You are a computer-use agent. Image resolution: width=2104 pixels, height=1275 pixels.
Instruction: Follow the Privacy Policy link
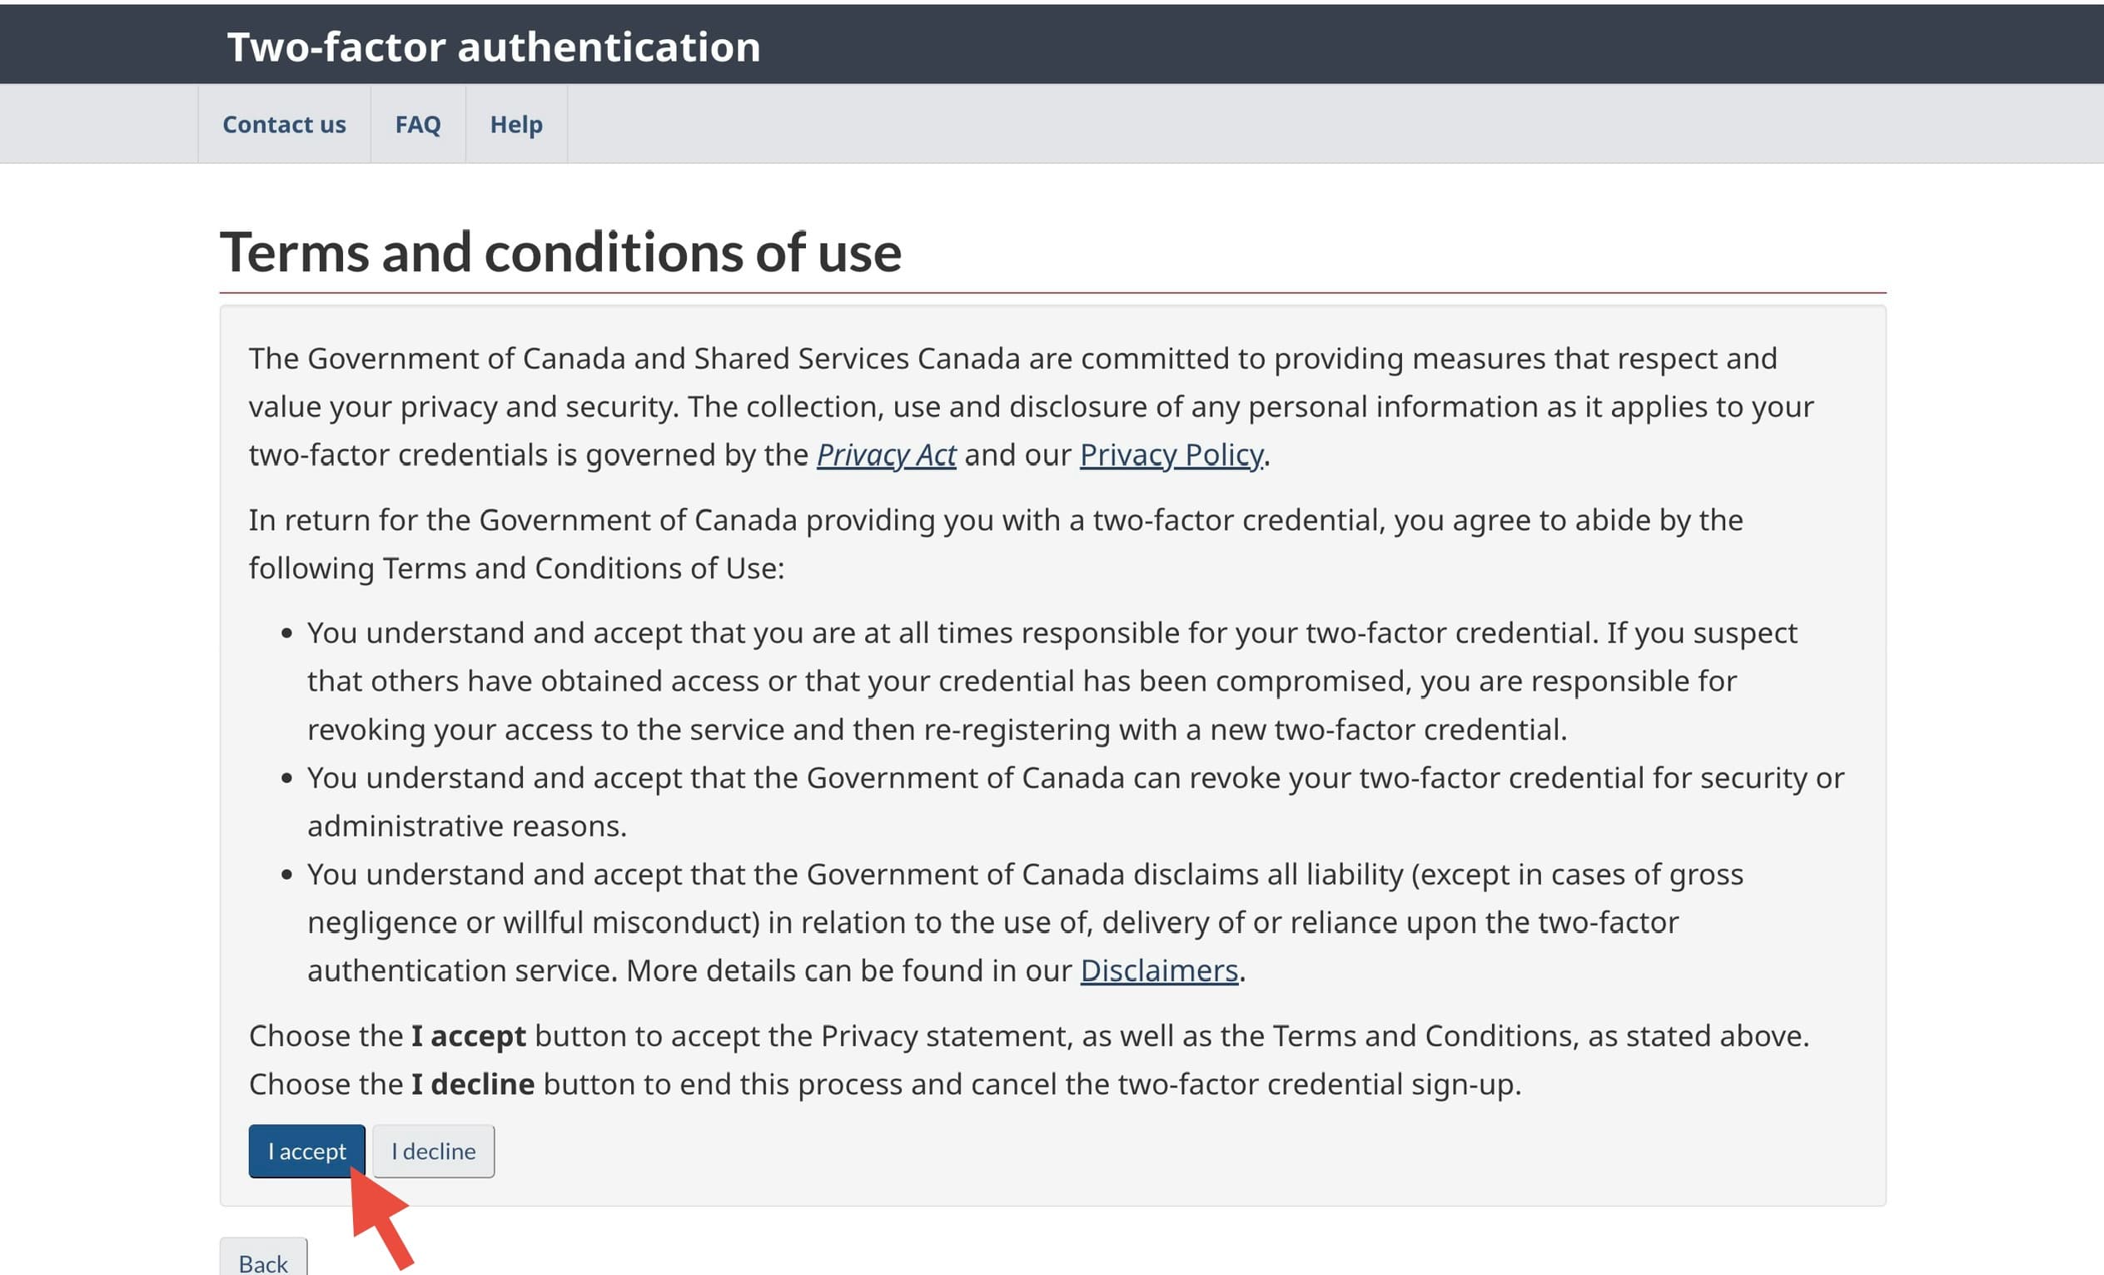(1171, 455)
